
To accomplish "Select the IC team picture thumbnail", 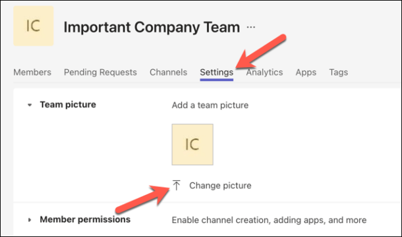I will [x=192, y=145].
